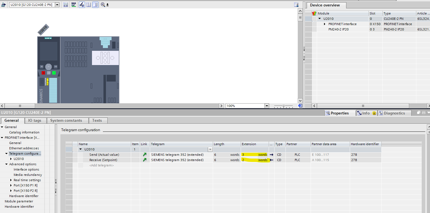Open the U2010 device selector dropdown
The height and width of the screenshot is (213, 430).
57,5
